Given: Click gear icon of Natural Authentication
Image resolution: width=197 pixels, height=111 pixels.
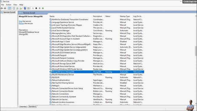Looking at the screenshot, I should [x=50, y=80].
